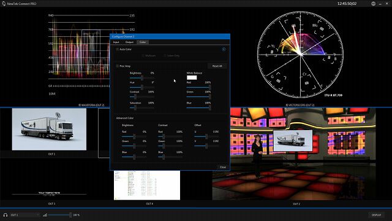
Task: Open the OUT 1 headphone source dropdown
Action: point(24,215)
